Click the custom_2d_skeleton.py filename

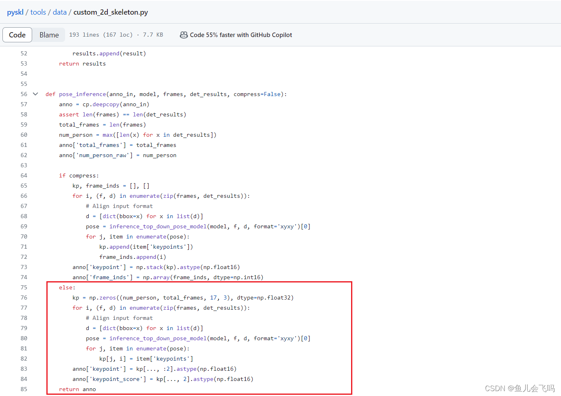point(110,12)
